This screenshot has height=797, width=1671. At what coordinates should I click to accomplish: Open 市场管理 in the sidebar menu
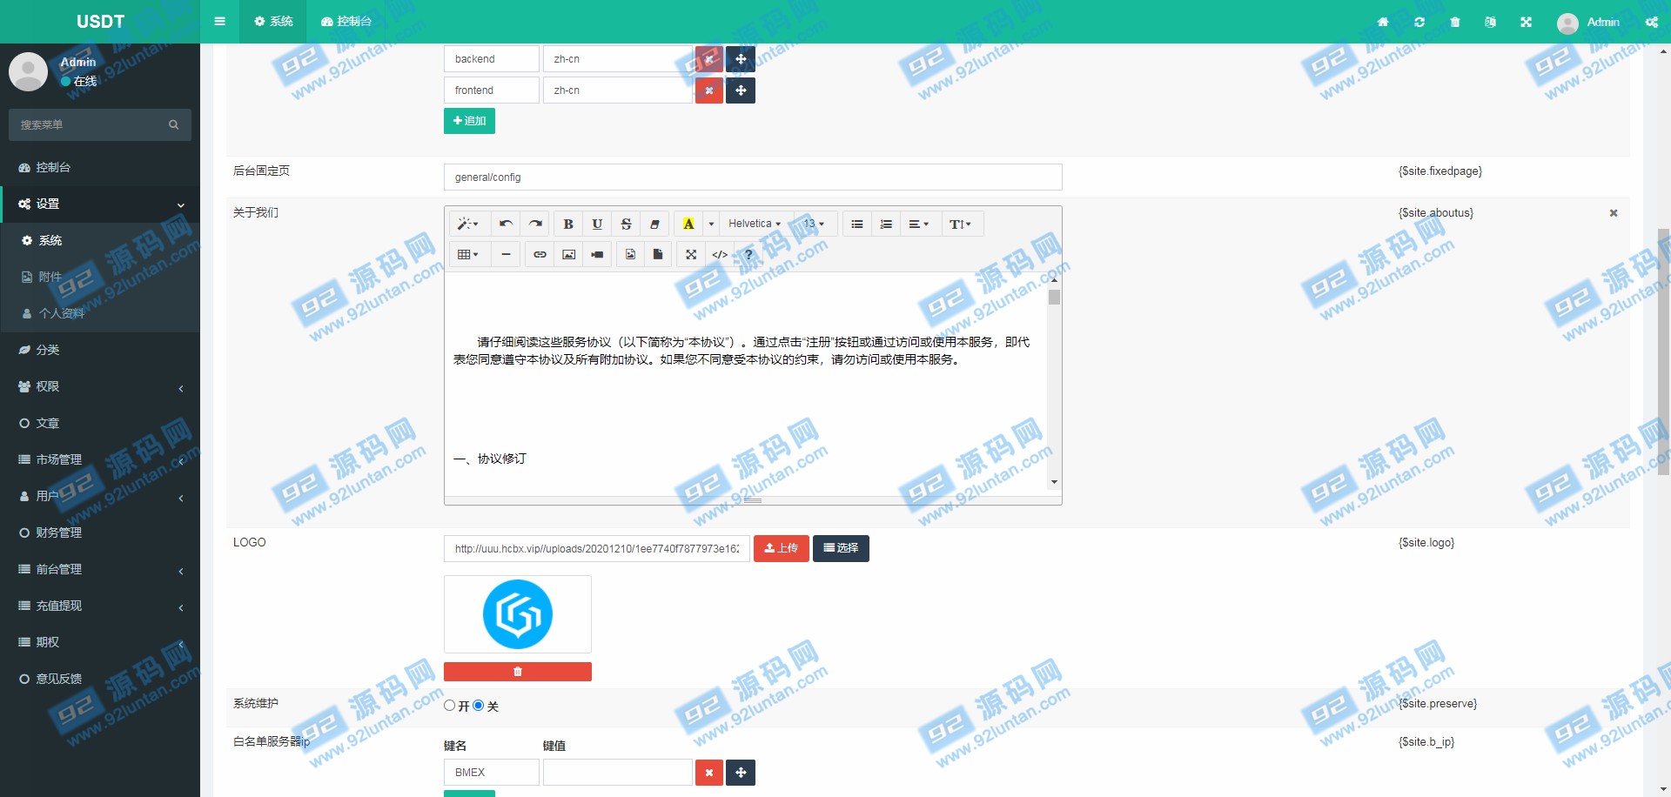pyautogui.click(x=100, y=459)
